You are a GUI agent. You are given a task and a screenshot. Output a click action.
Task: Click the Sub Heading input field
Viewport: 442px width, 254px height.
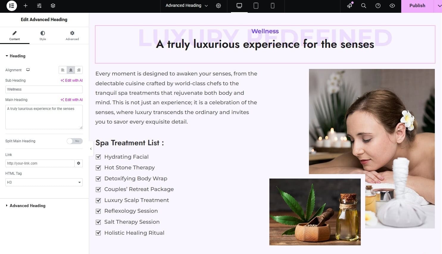click(x=44, y=89)
